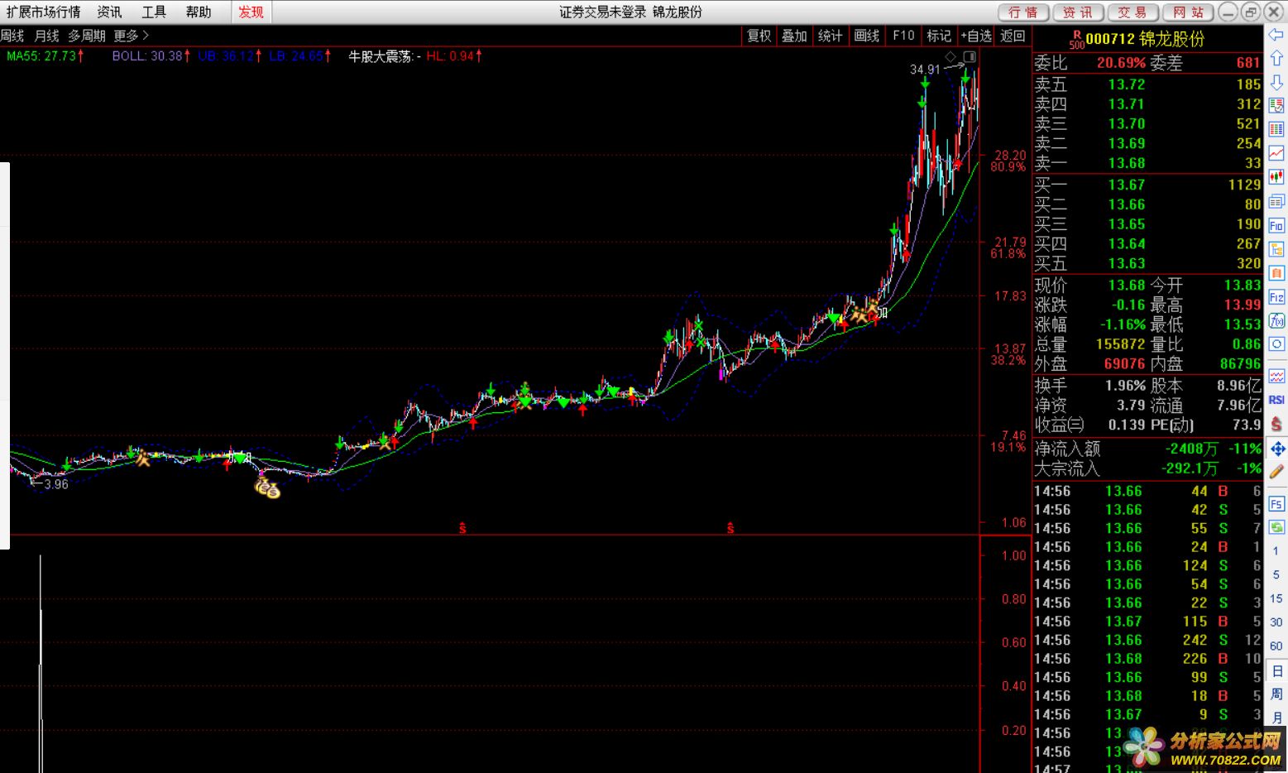
Task: Click the 资讯 button in title bar
Action: click(1078, 12)
